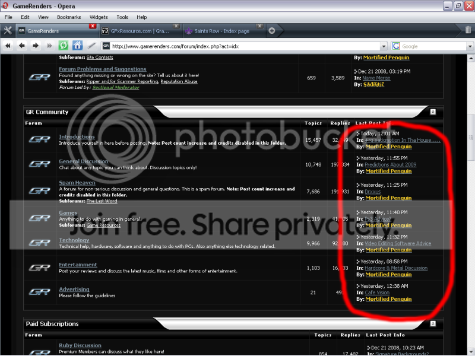Go forward with the Forward arrow
The width and height of the screenshot is (475, 356).
point(36,46)
